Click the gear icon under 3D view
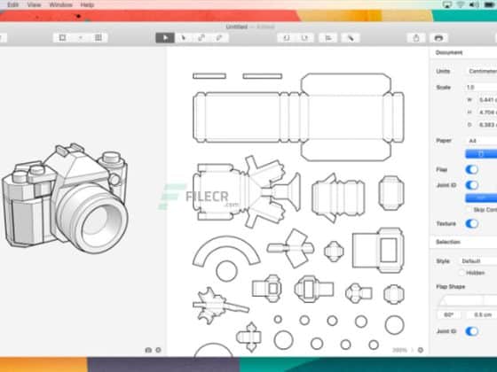The width and height of the screenshot is (497, 372). (158, 350)
